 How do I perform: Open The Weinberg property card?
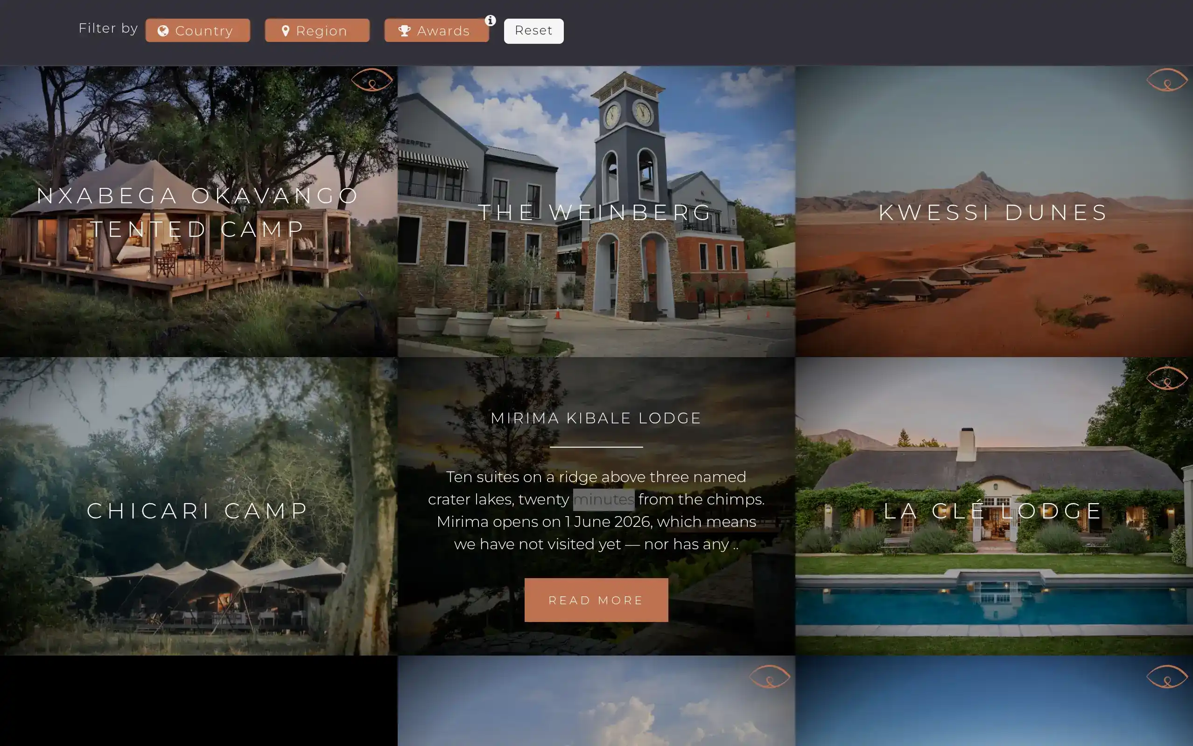(596, 211)
